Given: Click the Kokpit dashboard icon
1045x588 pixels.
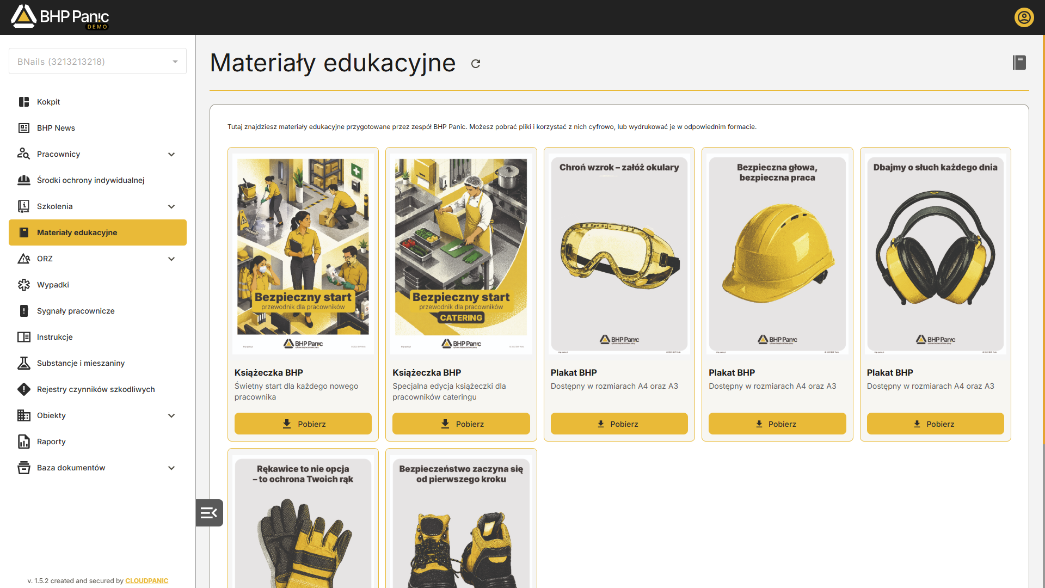Looking at the screenshot, I should (24, 102).
